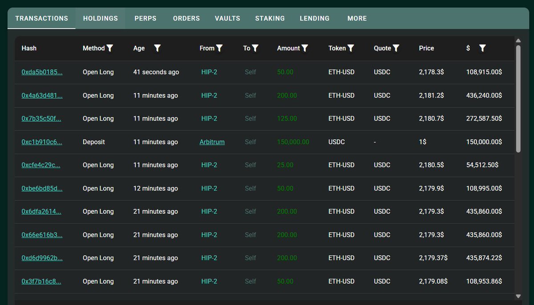Follow the Arbitrum source link

point(212,142)
